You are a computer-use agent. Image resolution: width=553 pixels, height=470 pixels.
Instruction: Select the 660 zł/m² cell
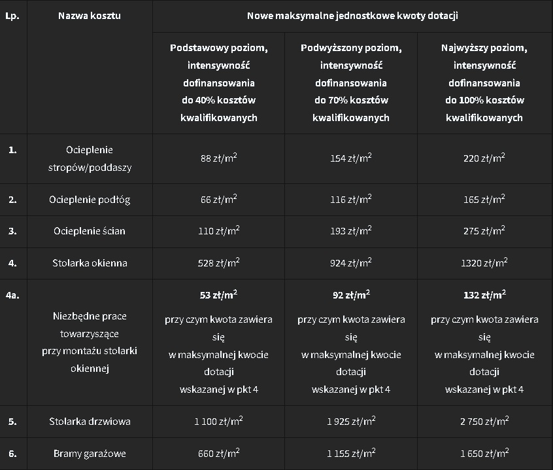click(219, 453)
